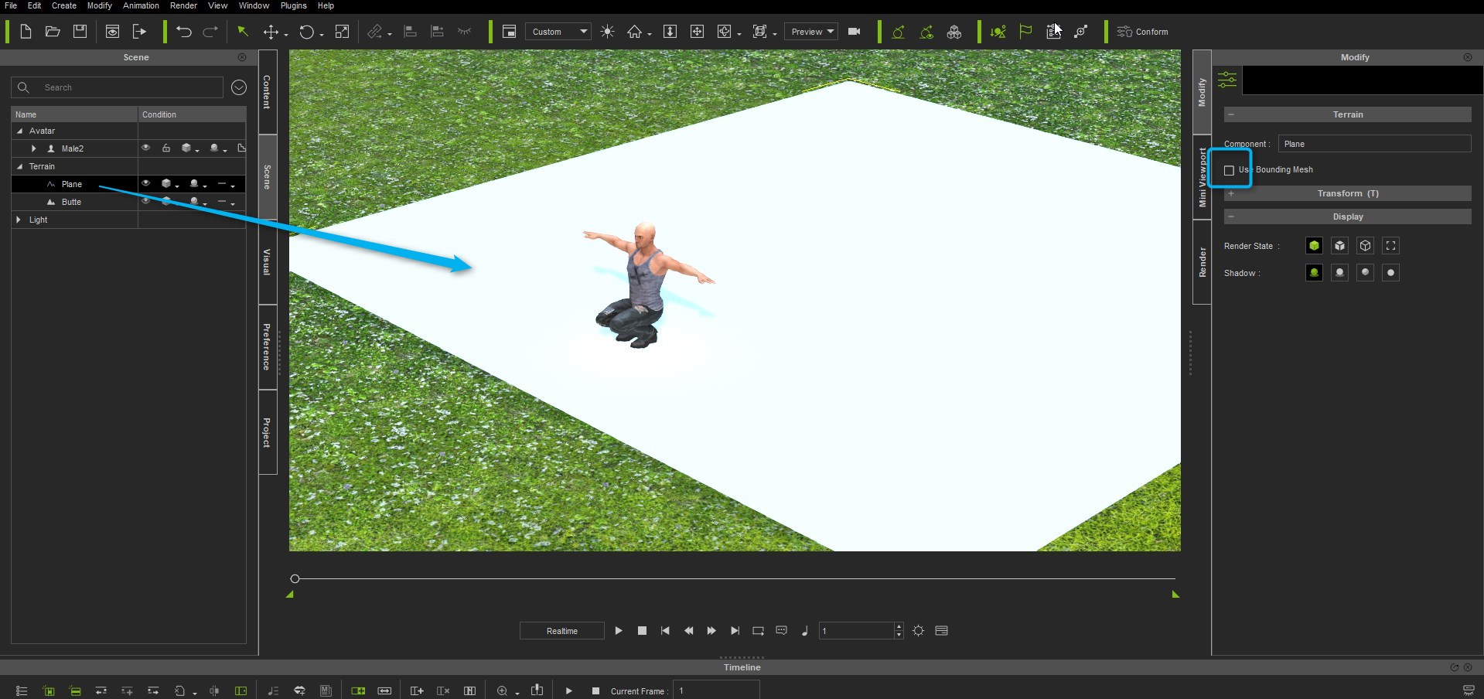
Task: Set Render State to solid green cube
Action: click(1314, 246)
